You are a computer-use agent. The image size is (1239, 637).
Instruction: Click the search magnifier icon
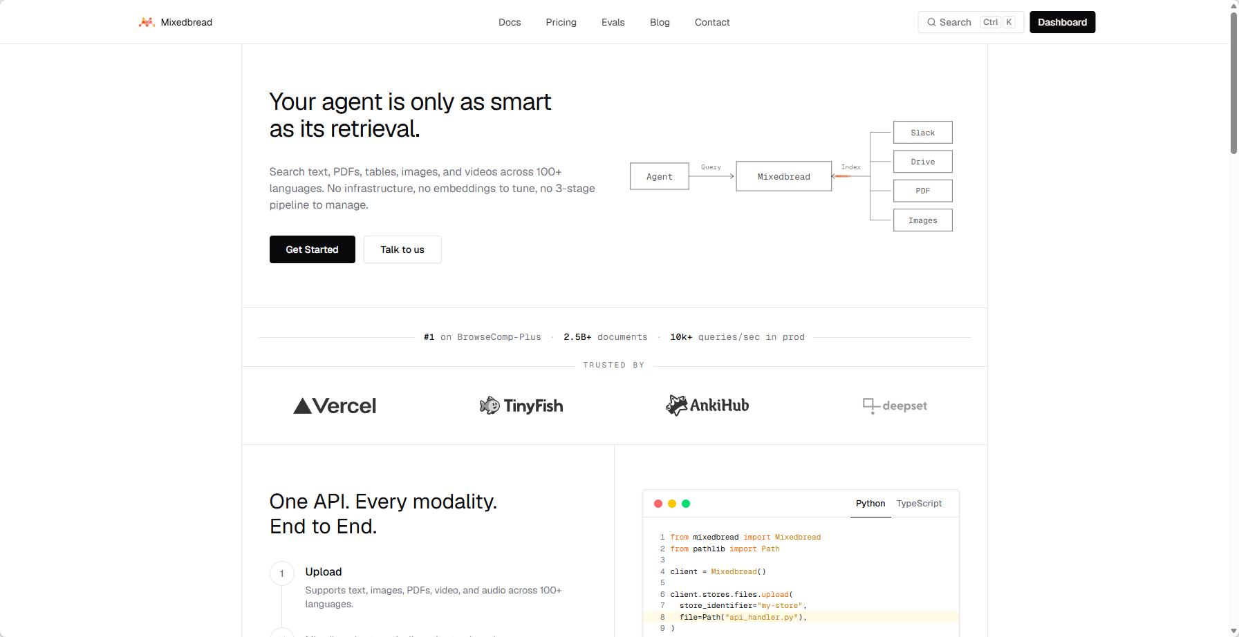931,22
